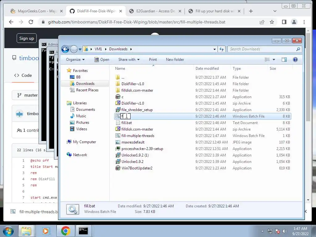This screenshot has height=237, width=316.
Task: Bookmark this page with the star icon
Action: (x=272, y=22)
